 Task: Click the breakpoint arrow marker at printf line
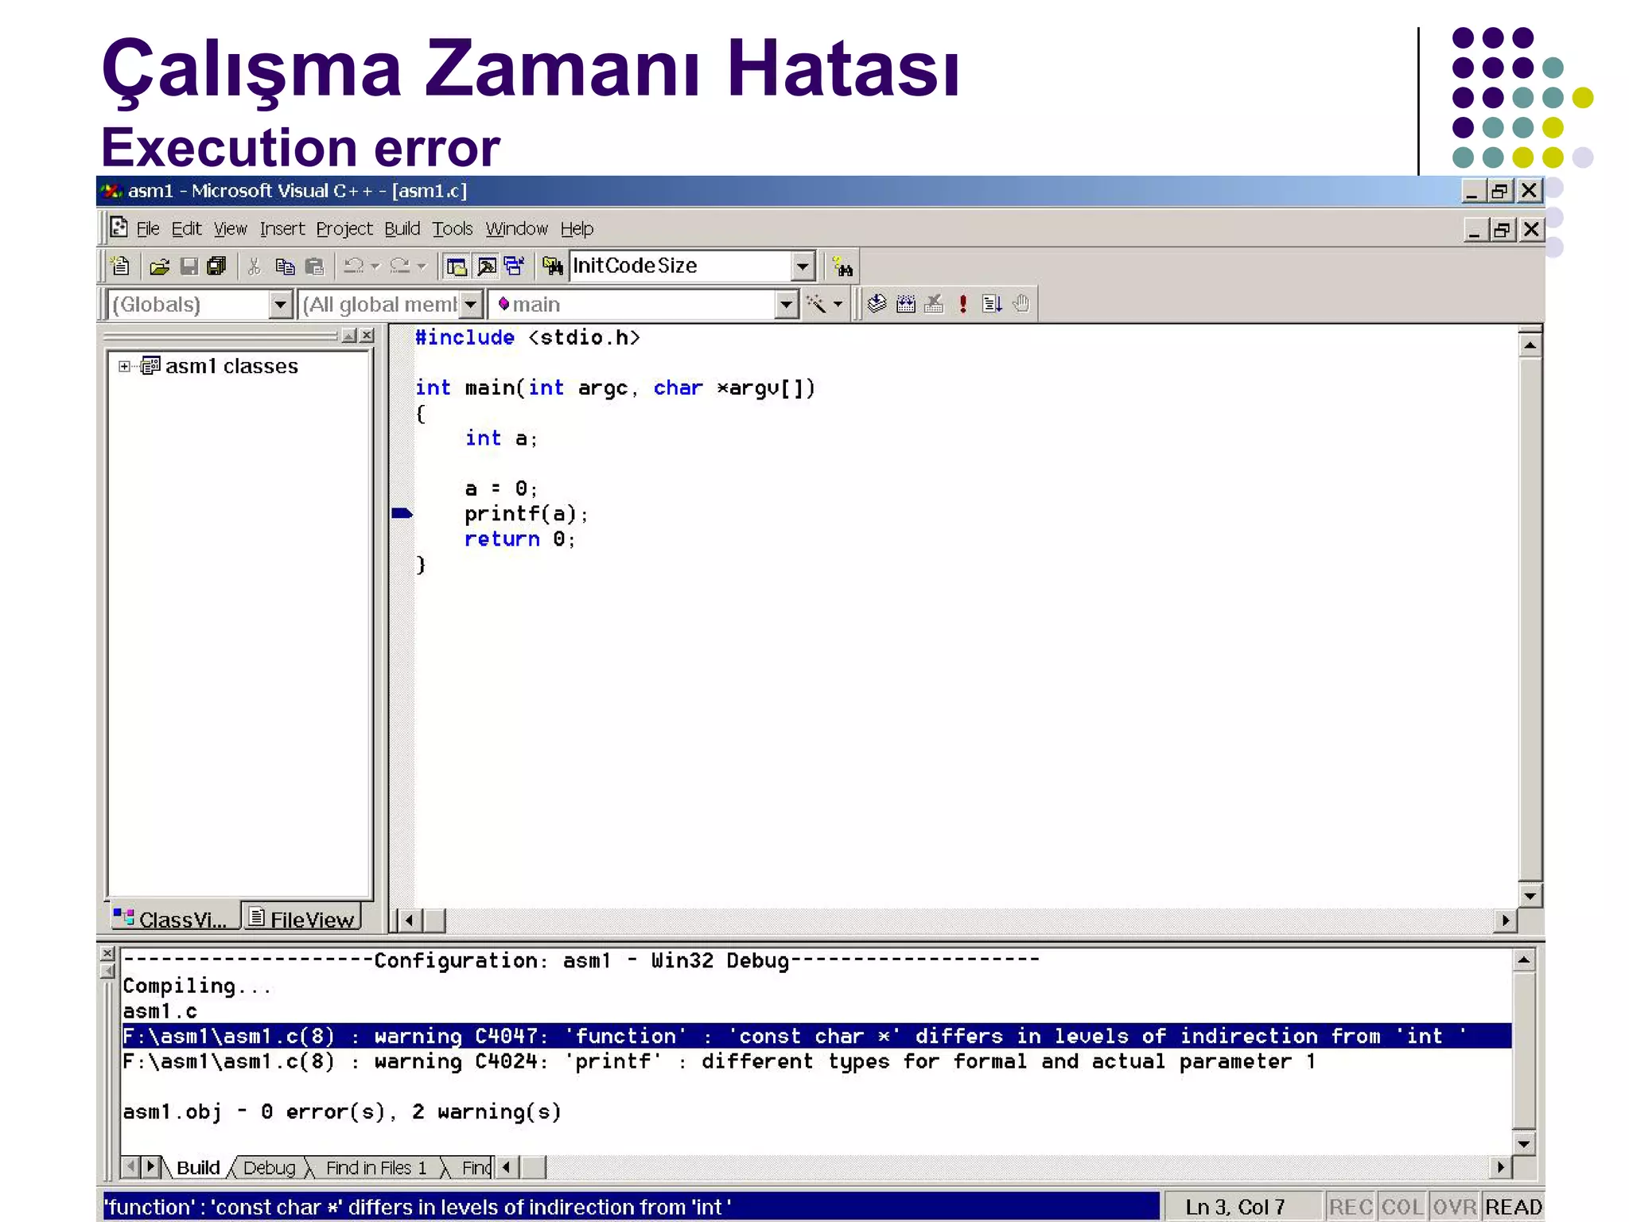[x=402, y=513]
